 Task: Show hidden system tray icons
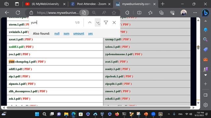coord(169,114)
